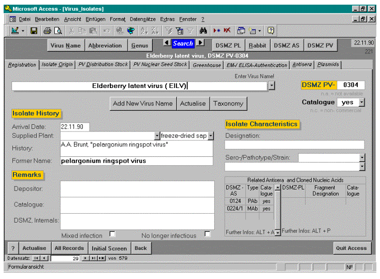Expand the Catalogue yes dropdown
This screenshot has height=279, width=380.
click(x=361, y=102)
